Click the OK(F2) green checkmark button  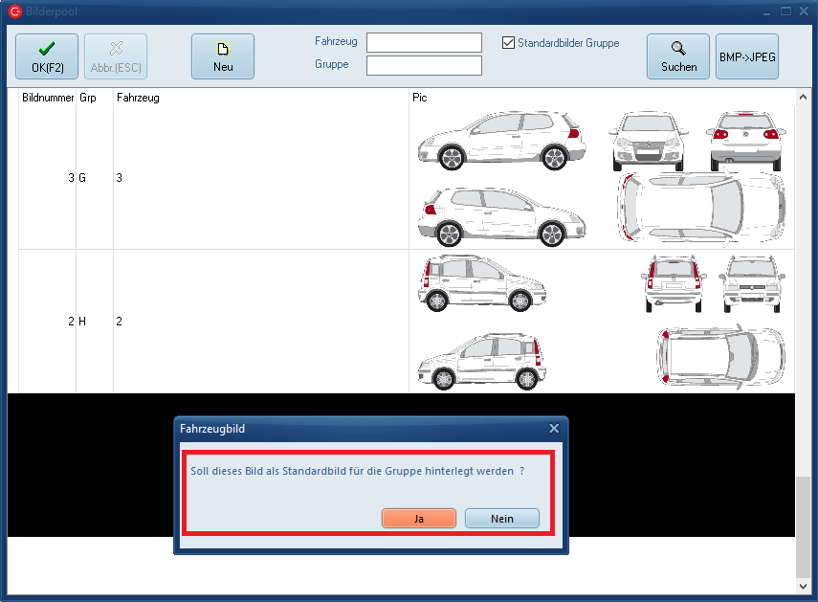coord(47,56)
